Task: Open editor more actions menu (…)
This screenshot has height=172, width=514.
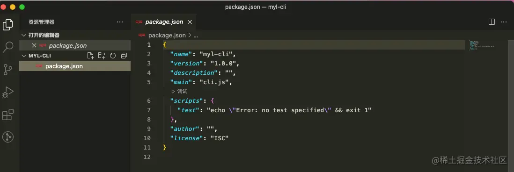Action: [x=504, y=22]
